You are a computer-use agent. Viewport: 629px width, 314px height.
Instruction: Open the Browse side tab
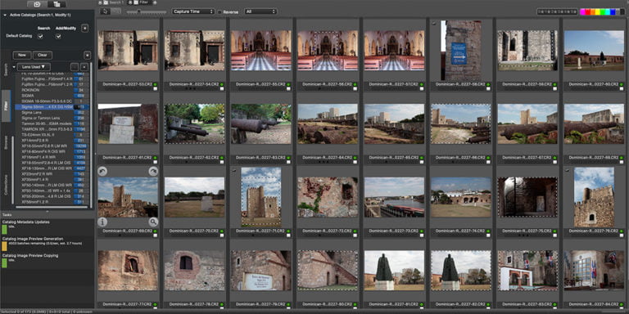tap(6, 142)
